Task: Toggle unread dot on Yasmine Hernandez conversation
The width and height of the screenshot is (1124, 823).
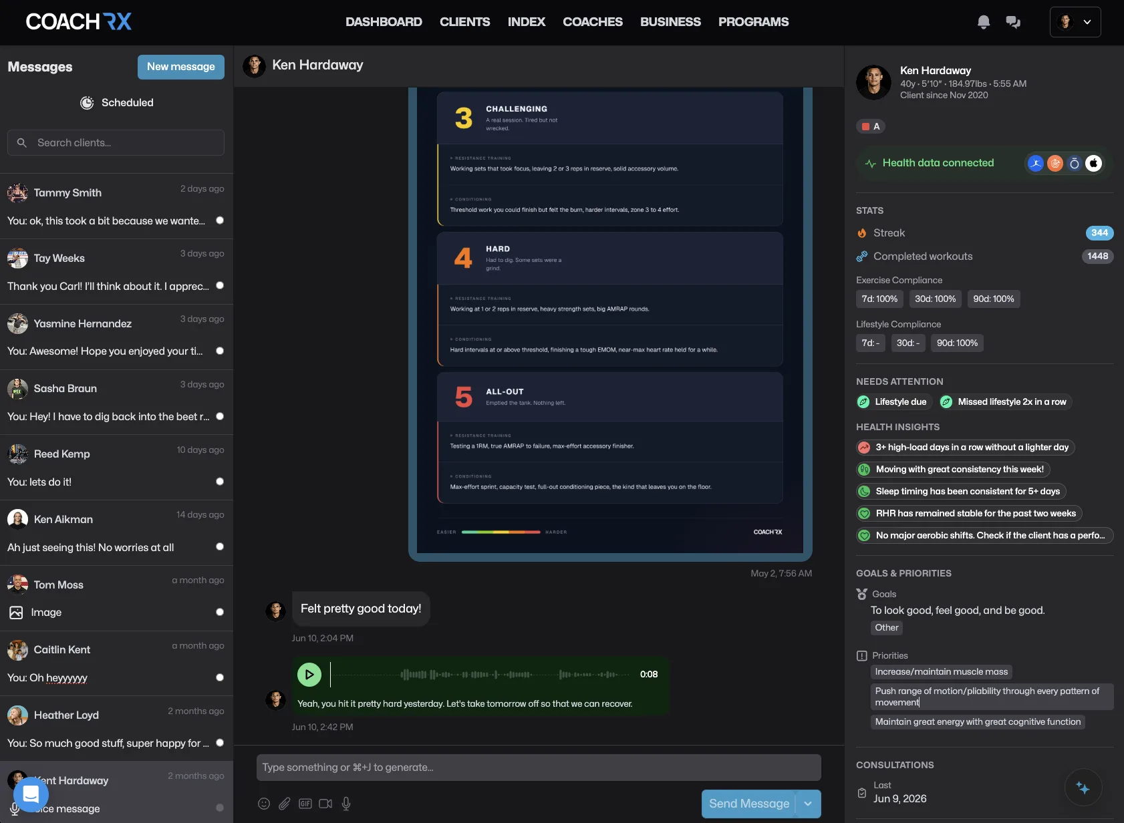Action: coord(220,351)
